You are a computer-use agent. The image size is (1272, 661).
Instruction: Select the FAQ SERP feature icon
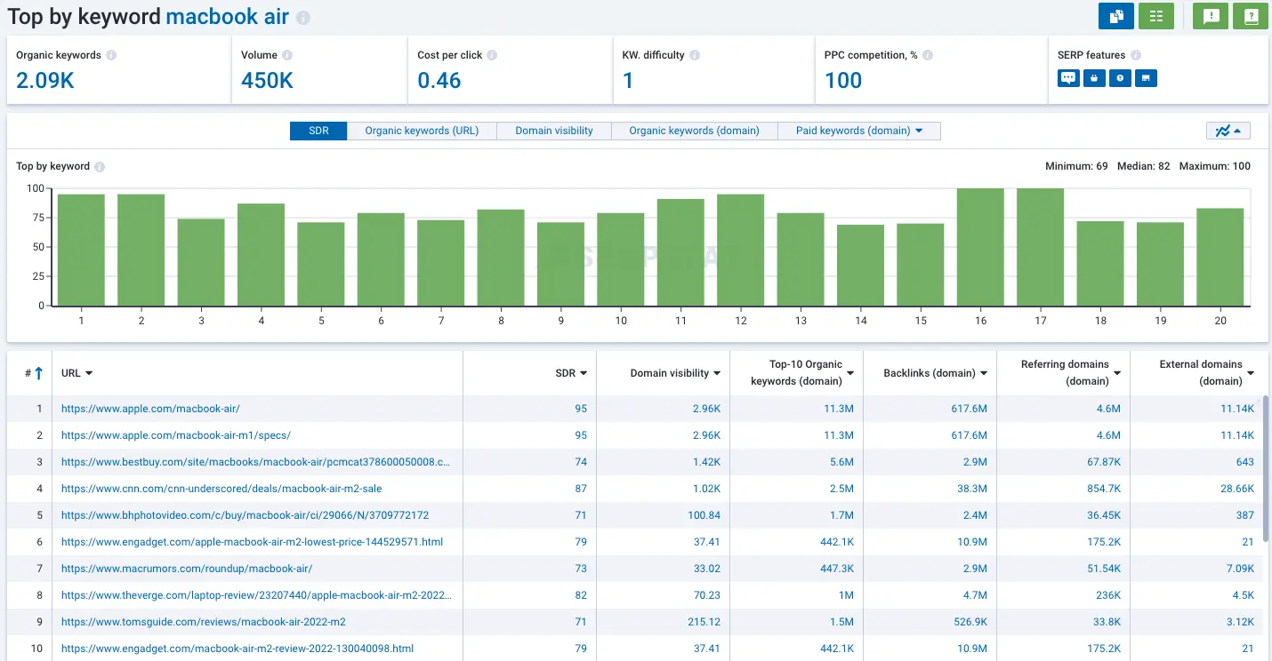click(x=1120, y=77)
